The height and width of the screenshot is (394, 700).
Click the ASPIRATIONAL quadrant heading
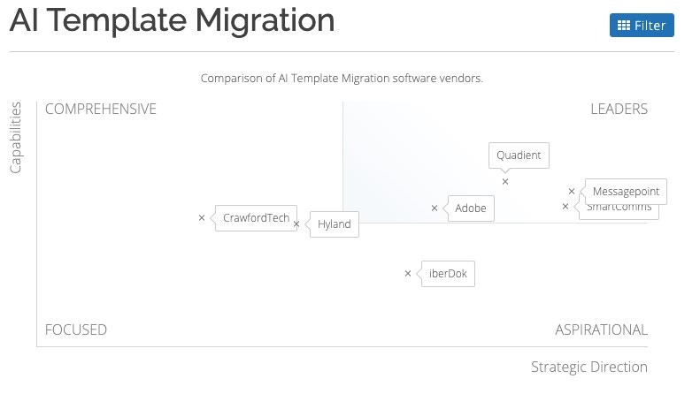coord(601,330)
